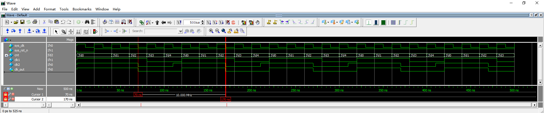Expand the cnt signal bus
This screenshot has height=113, width=544.
[x=6, y=55]
